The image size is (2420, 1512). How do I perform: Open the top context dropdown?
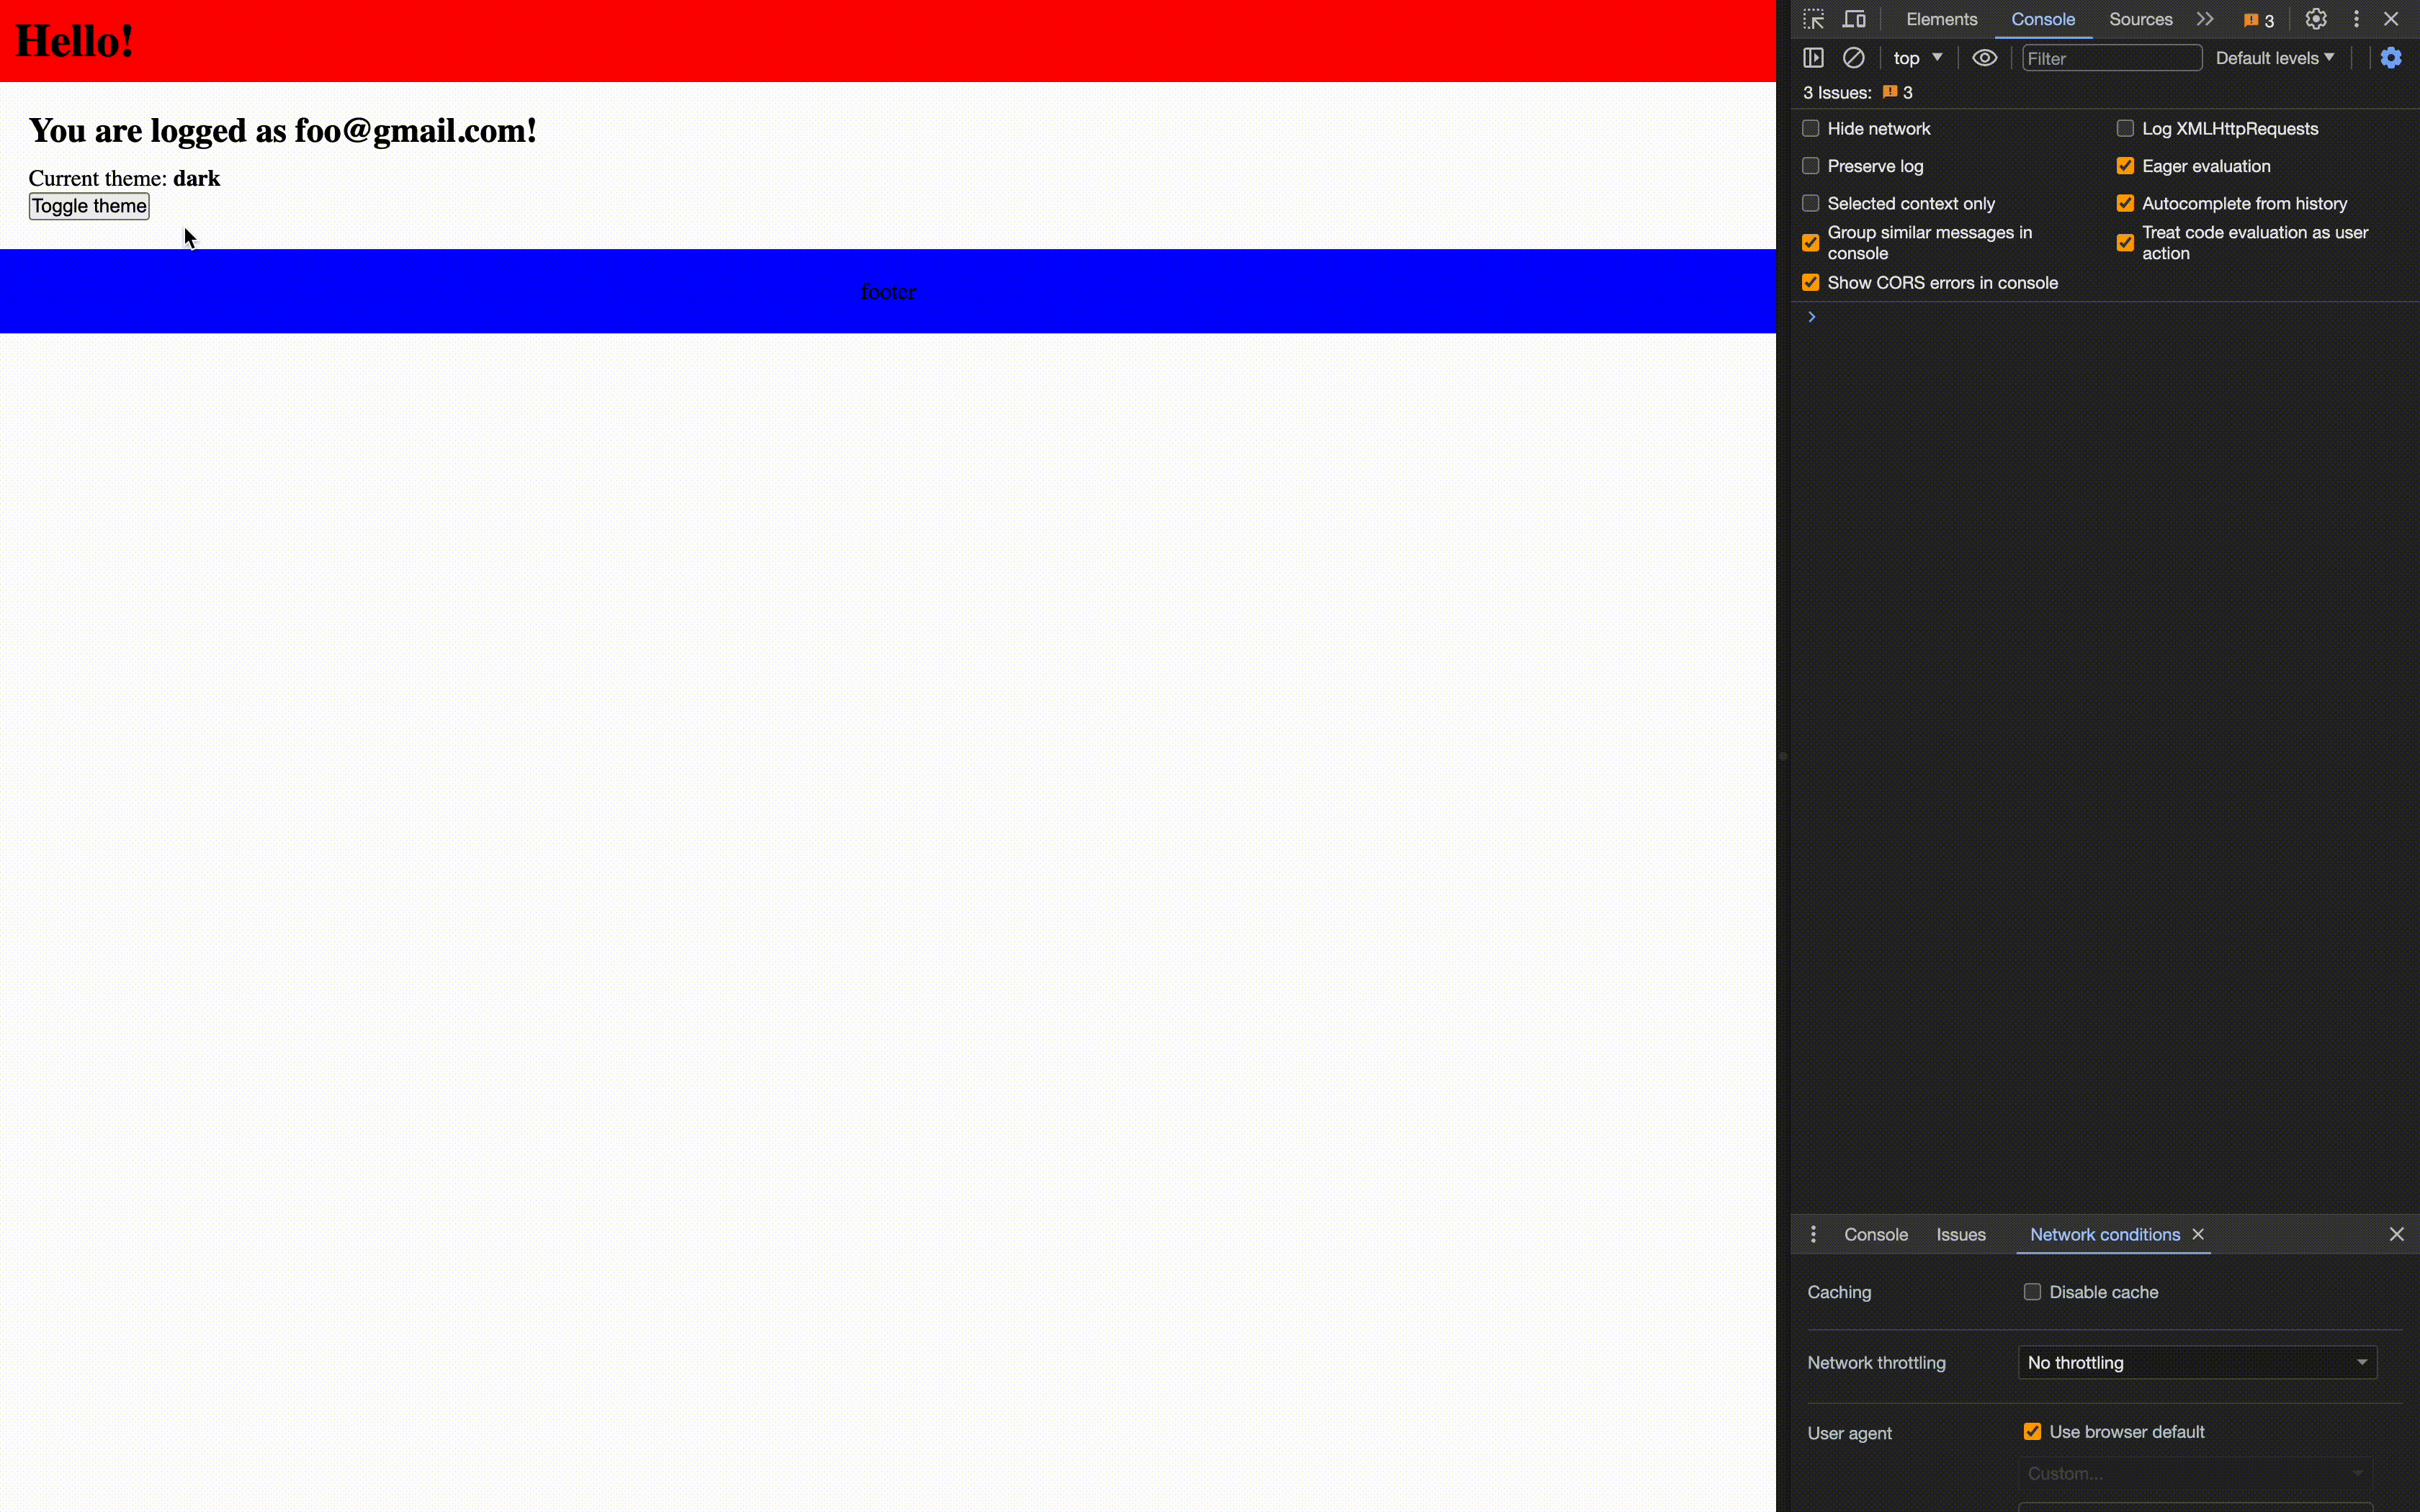[x=1917, y=58]
